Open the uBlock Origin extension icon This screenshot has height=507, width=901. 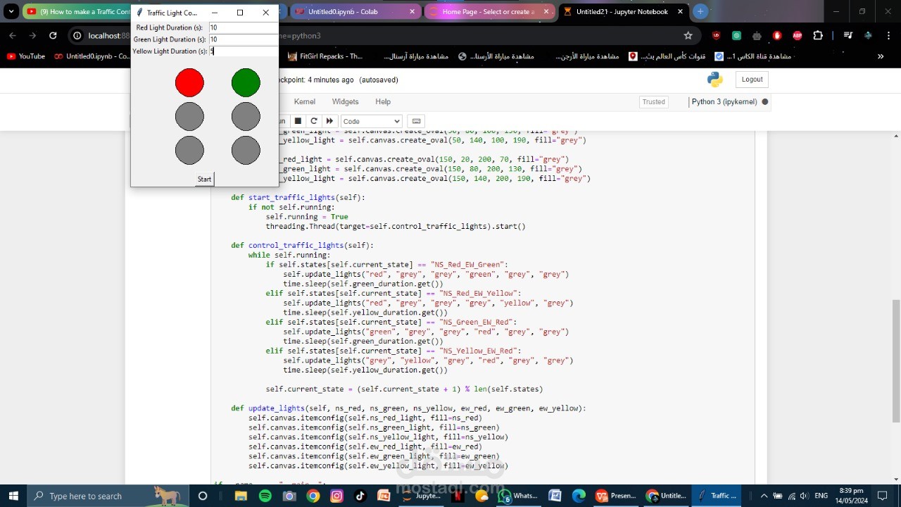click(x=716, y=35)
